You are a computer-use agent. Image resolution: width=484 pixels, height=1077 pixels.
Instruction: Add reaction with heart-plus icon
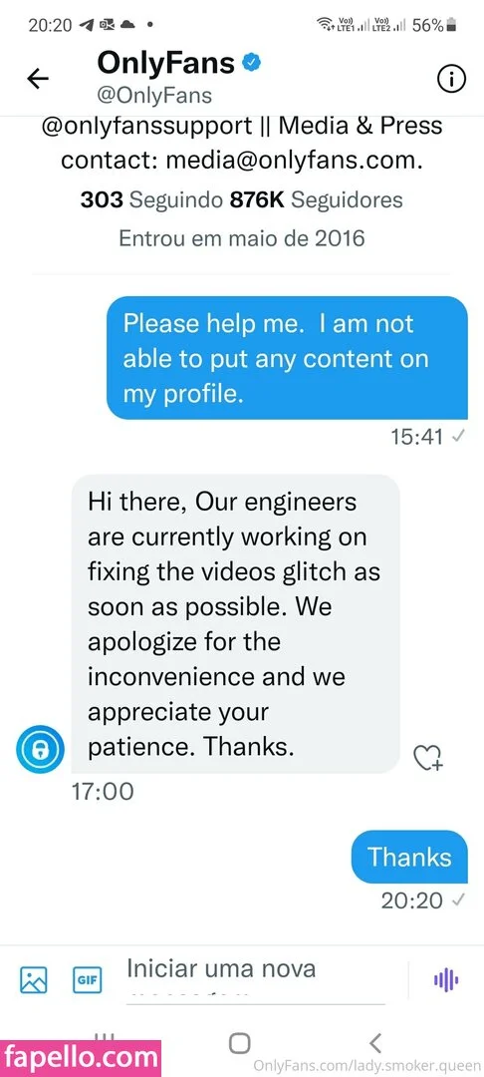click(x=429, y=758)
